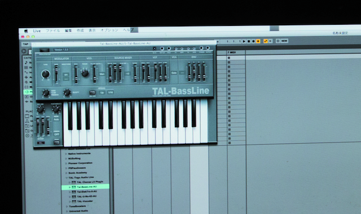Click the transport Stop button

click(249, 41)
